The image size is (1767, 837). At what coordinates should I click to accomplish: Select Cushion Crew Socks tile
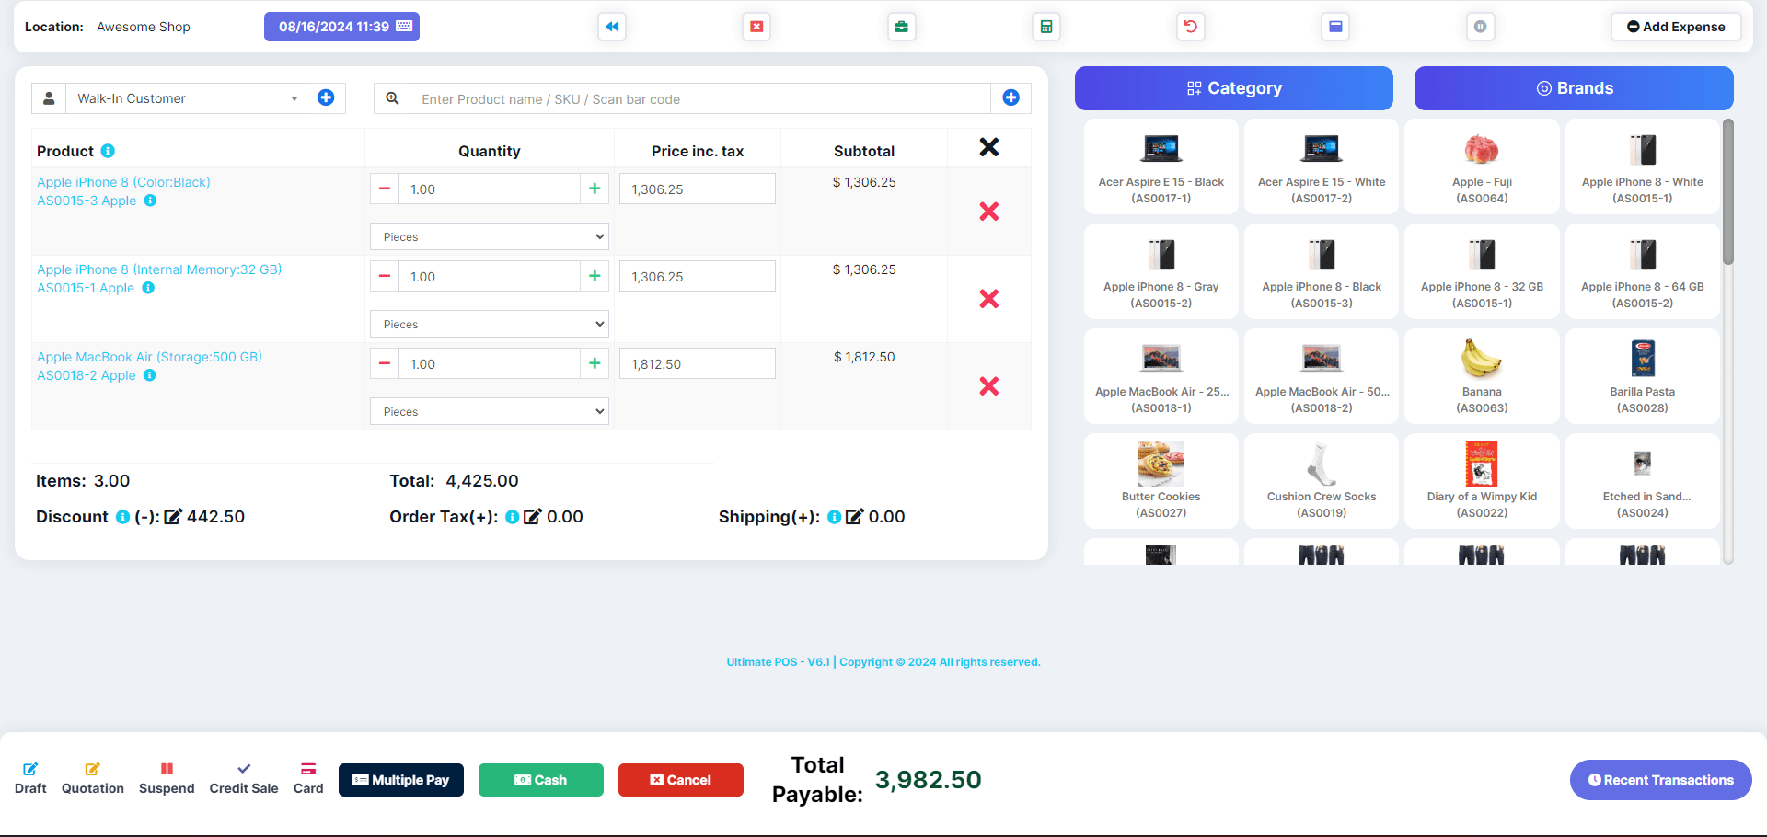[1322, 481]
